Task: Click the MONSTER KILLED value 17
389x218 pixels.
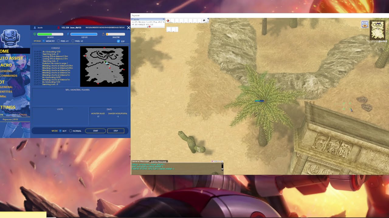Action: (x=98, y=117)
